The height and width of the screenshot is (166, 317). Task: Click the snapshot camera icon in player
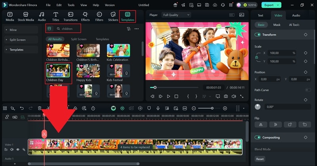[x=226, y=96]
